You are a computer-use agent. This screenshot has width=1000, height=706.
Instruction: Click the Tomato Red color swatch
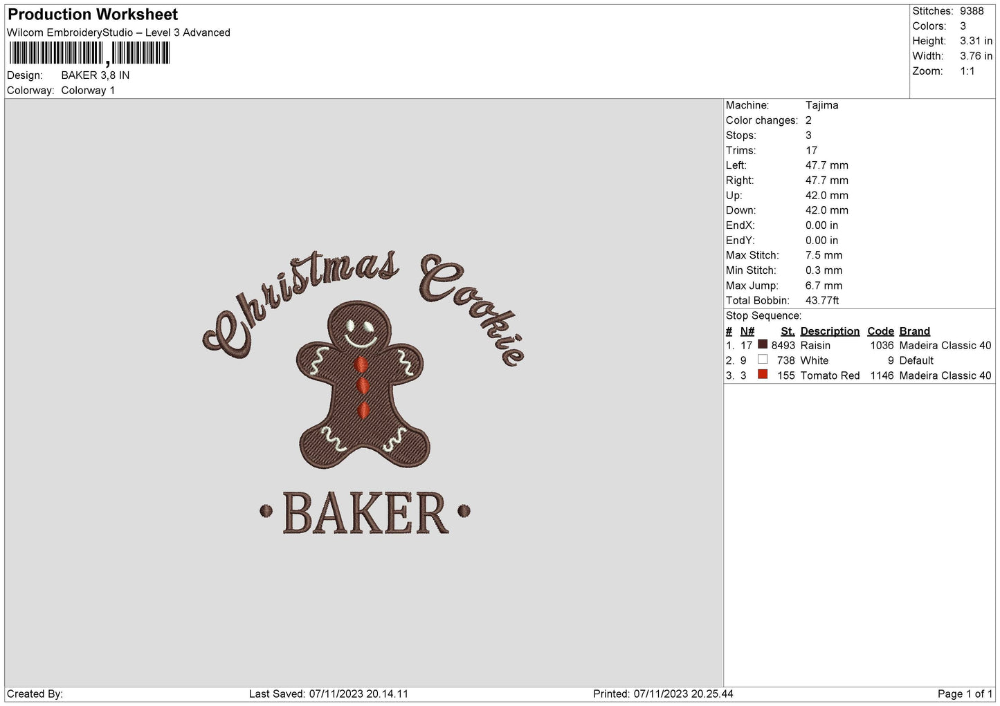763,375
